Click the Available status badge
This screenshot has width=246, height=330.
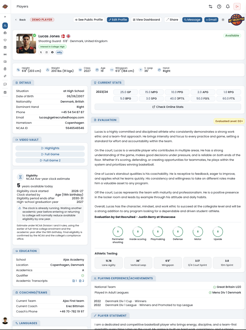(232, 36)
